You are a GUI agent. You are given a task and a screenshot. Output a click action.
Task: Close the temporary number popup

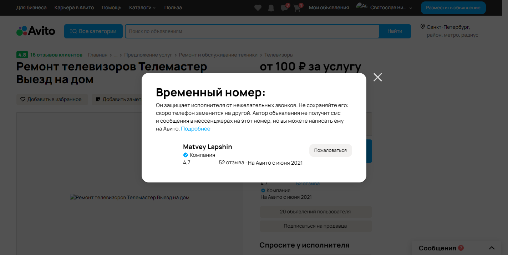click(x=377, y=77)
